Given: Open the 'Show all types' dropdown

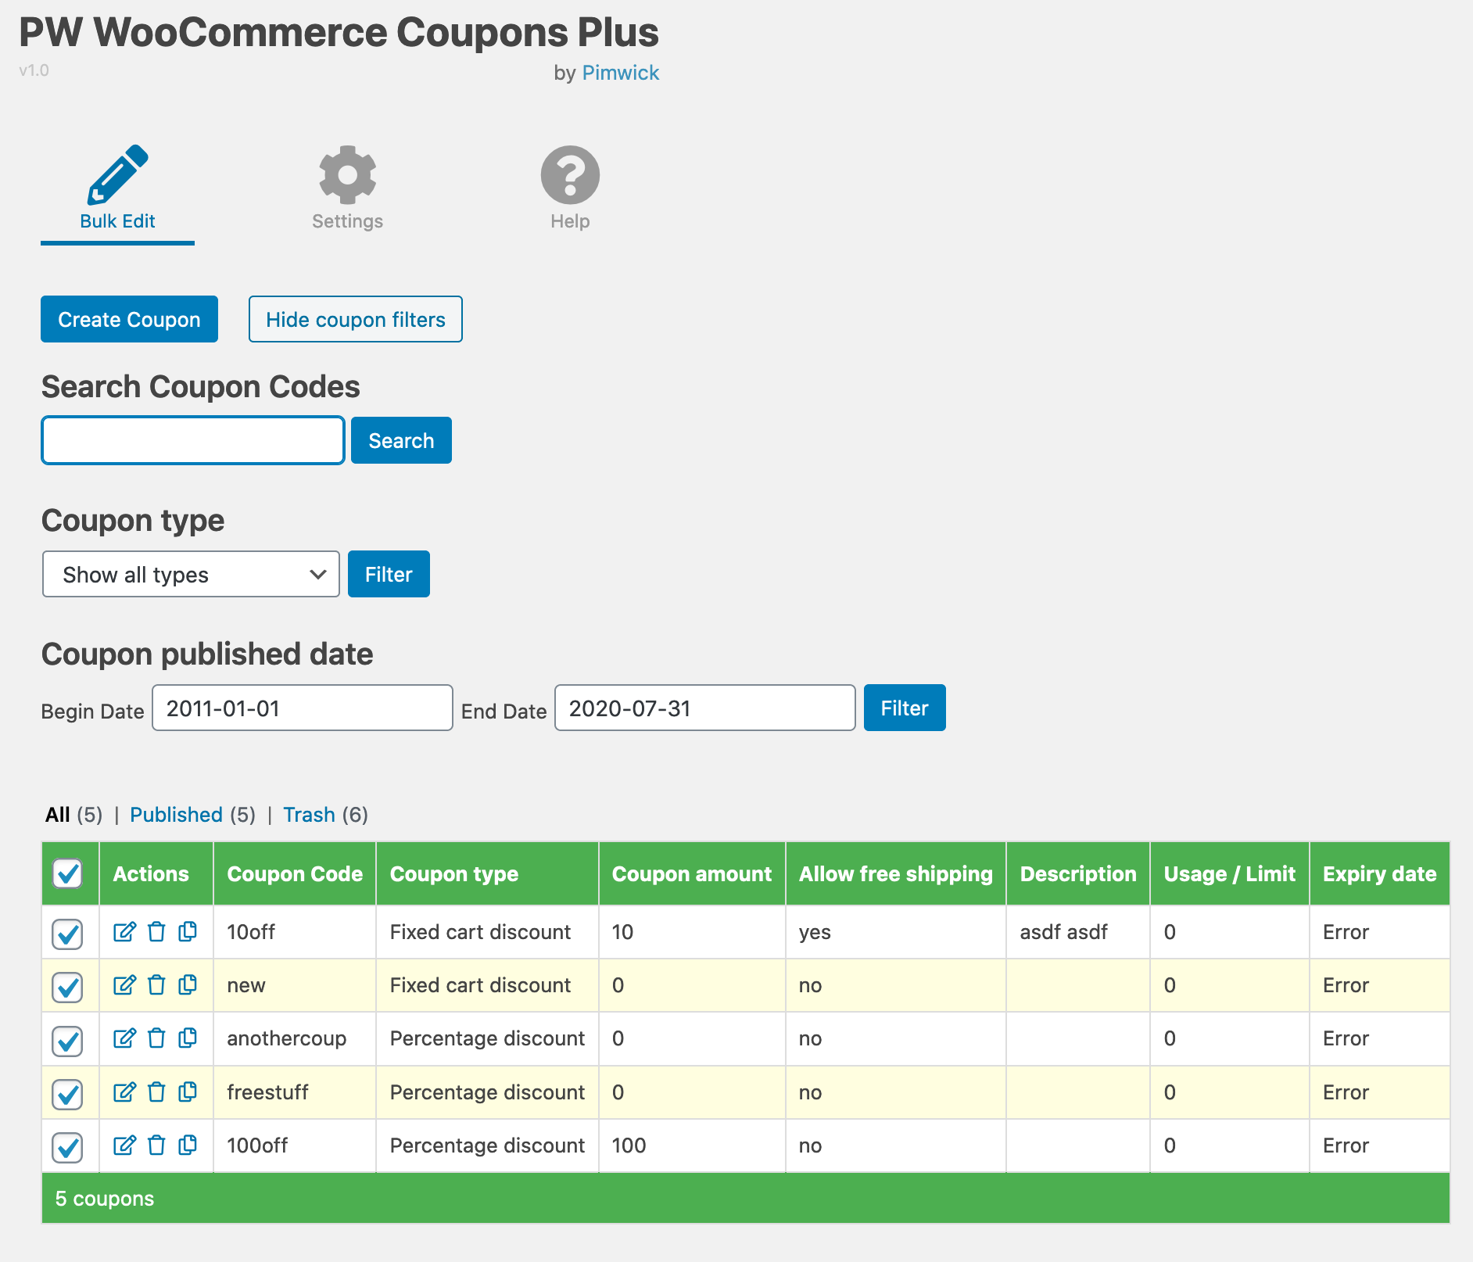Looking at the screenshot, I should pyautogui.click(x=191, y=575).
